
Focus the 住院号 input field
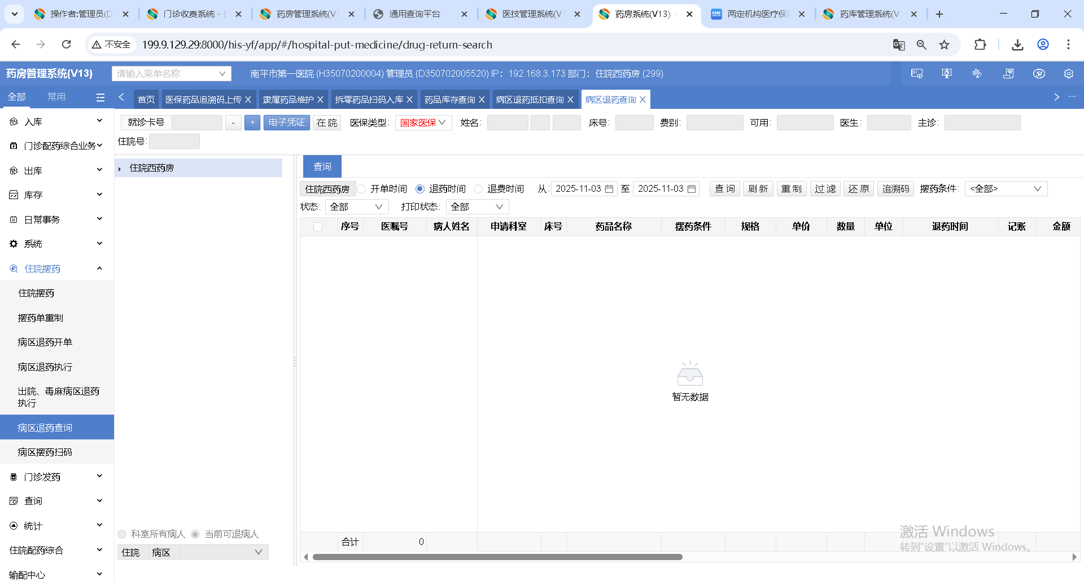tap(174, 142)
